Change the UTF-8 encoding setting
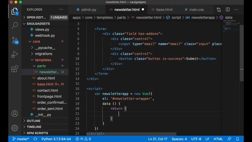 [196, 139]
